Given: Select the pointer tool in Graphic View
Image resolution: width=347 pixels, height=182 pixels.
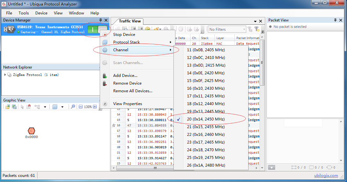Looking at the screenshot, I should point(22,107).
